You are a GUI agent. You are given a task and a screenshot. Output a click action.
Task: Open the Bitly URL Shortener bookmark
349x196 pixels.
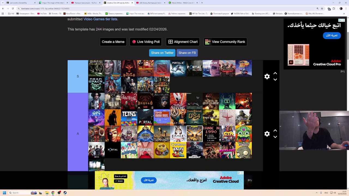coord(315,13)
